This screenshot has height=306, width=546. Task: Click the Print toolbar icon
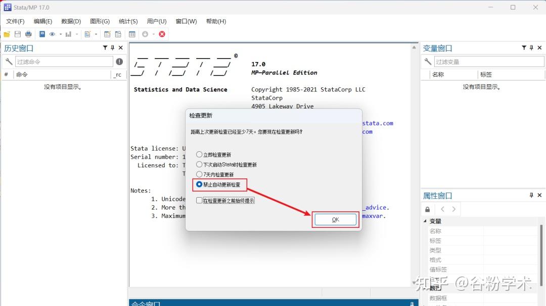(x=28, y=34)
